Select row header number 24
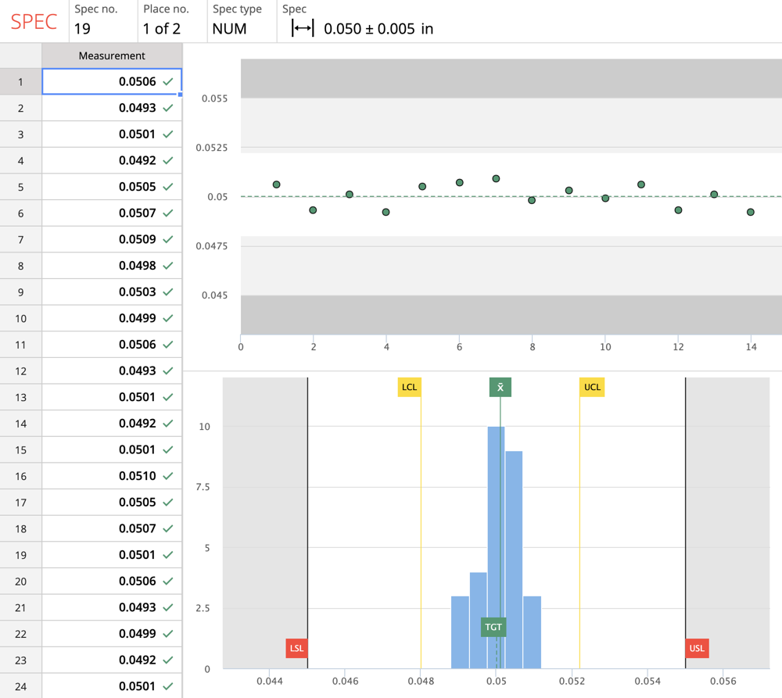 [x=20, y=686]
